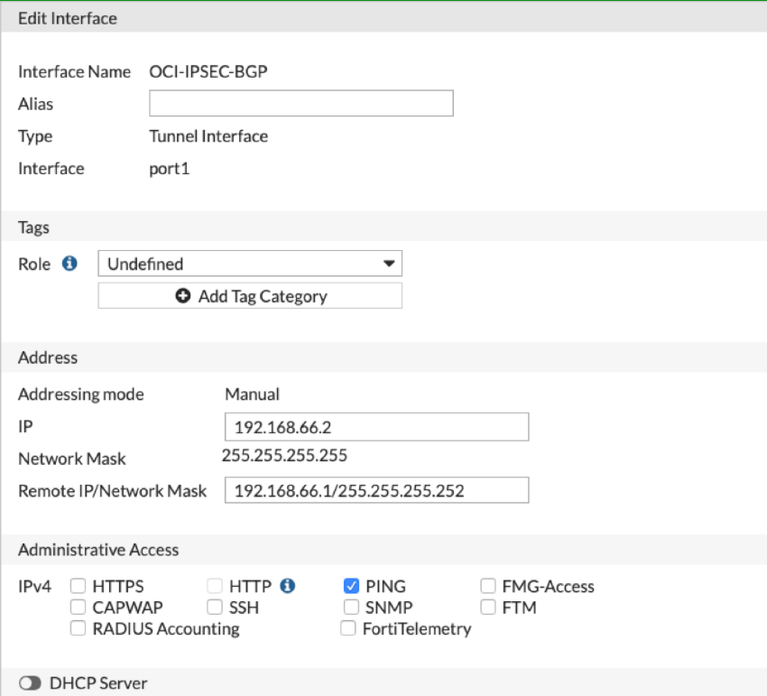
Task: Uncheck the PING checkbox
Action: (351, 586)
